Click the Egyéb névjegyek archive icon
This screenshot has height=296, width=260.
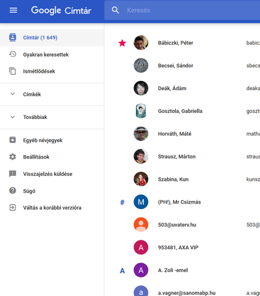12,140
